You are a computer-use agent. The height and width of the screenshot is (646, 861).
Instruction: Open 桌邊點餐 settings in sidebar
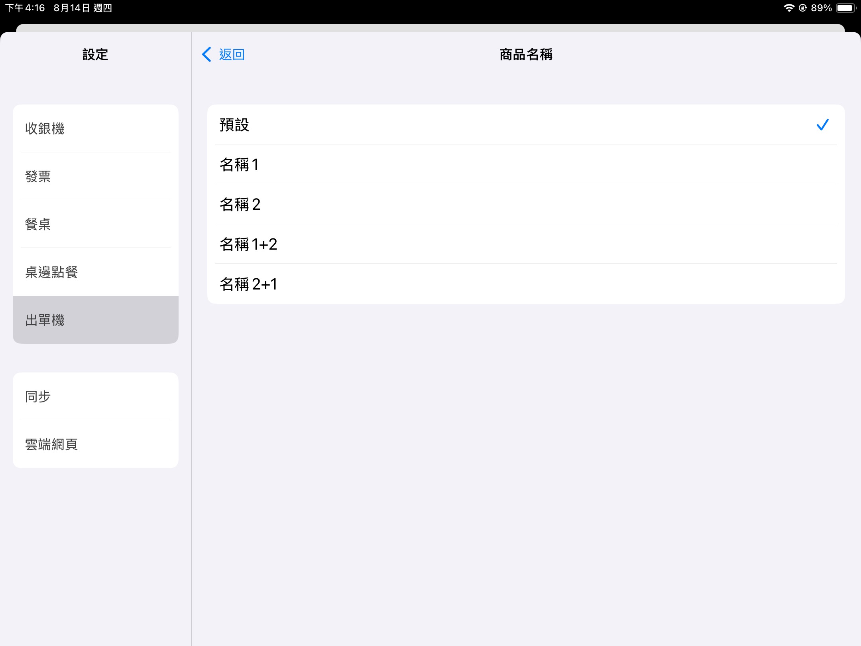(95, 272)
